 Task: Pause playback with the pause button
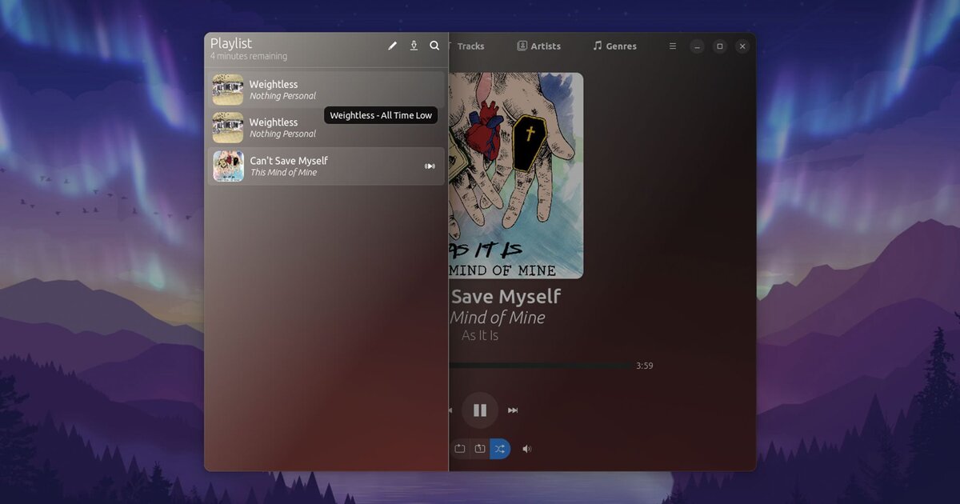click(480, 410)
